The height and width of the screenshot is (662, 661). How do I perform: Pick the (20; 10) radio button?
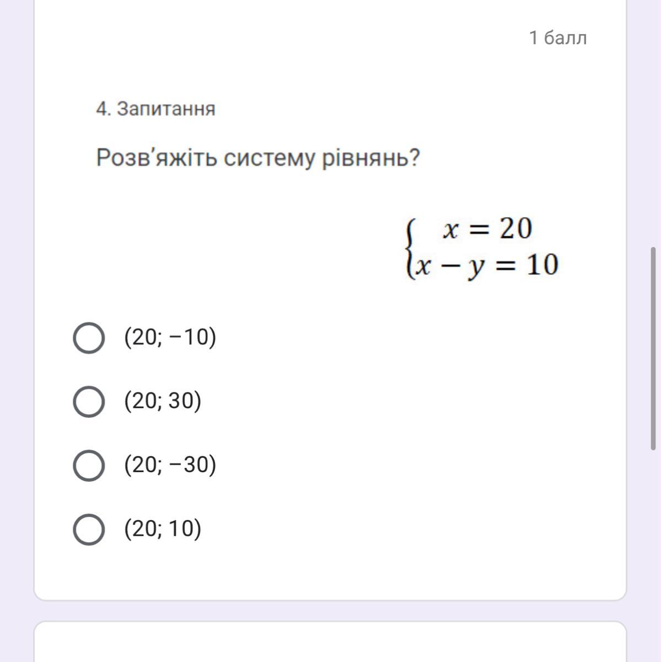click(89, 529)
